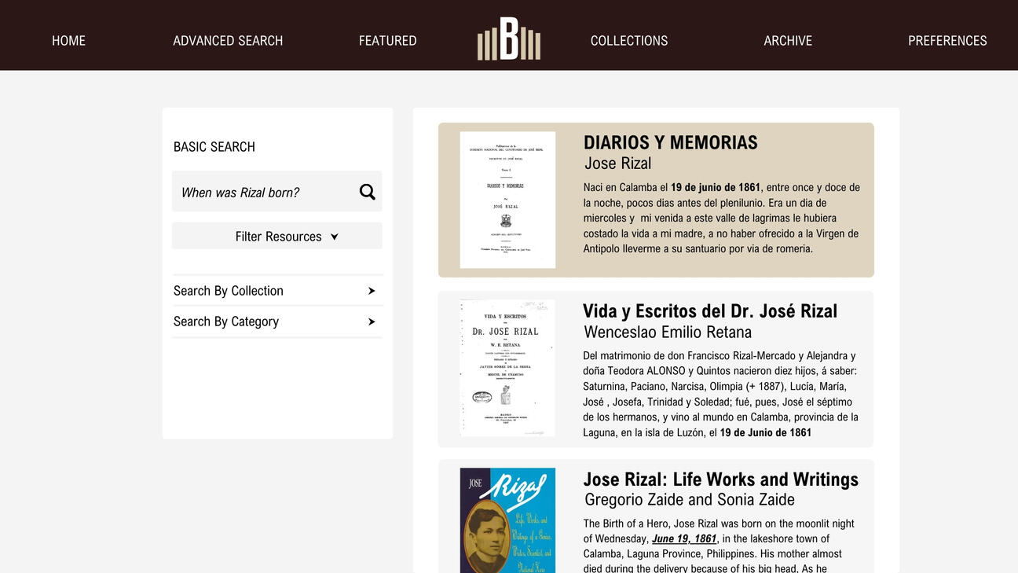Click the basic search text field
This screenshot has width=1018, height=573.
[x=263, y=193]
